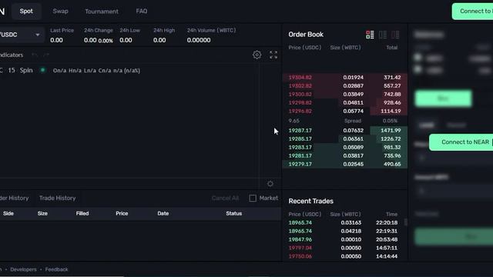Image resolution: width=493 pixels, height=277 pixels.
Task: Open the Swap tab
Action: coord(60,12)
